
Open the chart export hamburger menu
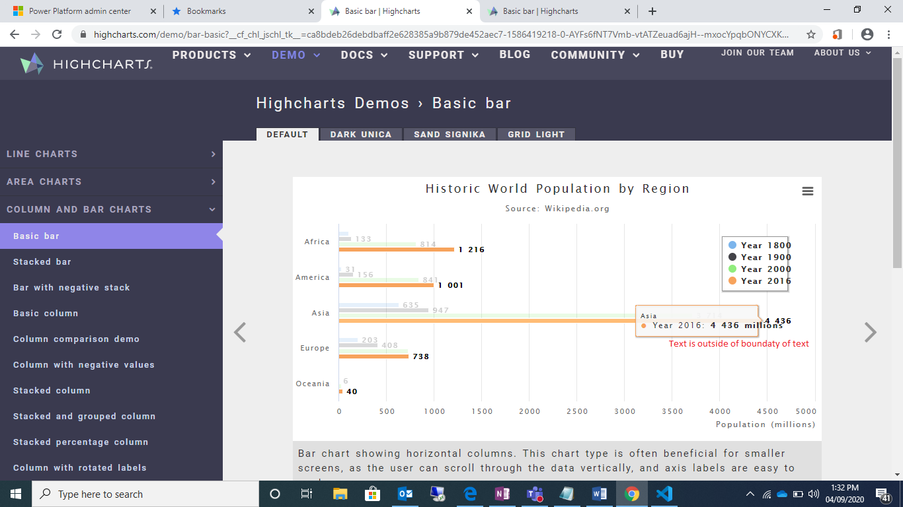click(x=807, y=191)
